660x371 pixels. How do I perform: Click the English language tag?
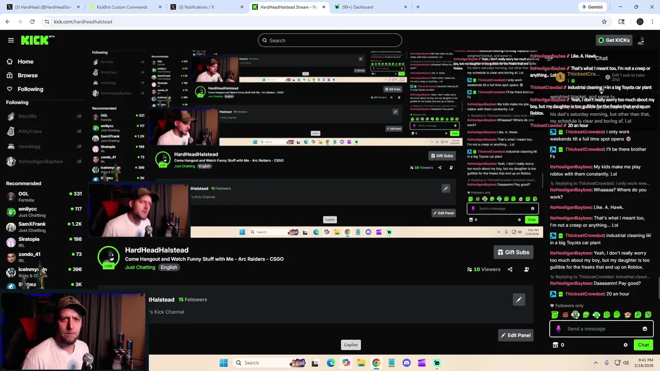[x=169, y=267]
